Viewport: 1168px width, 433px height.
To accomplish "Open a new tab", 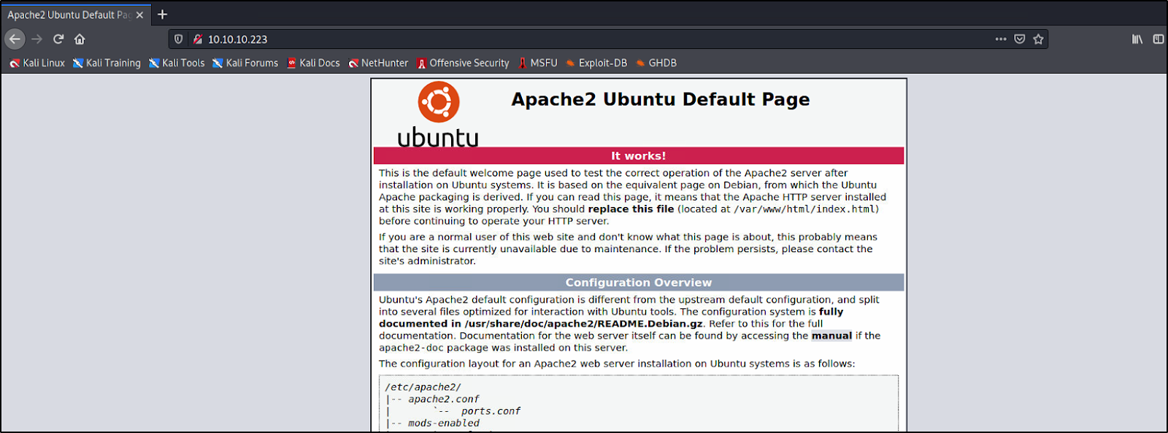I will [x=162, y=14].
